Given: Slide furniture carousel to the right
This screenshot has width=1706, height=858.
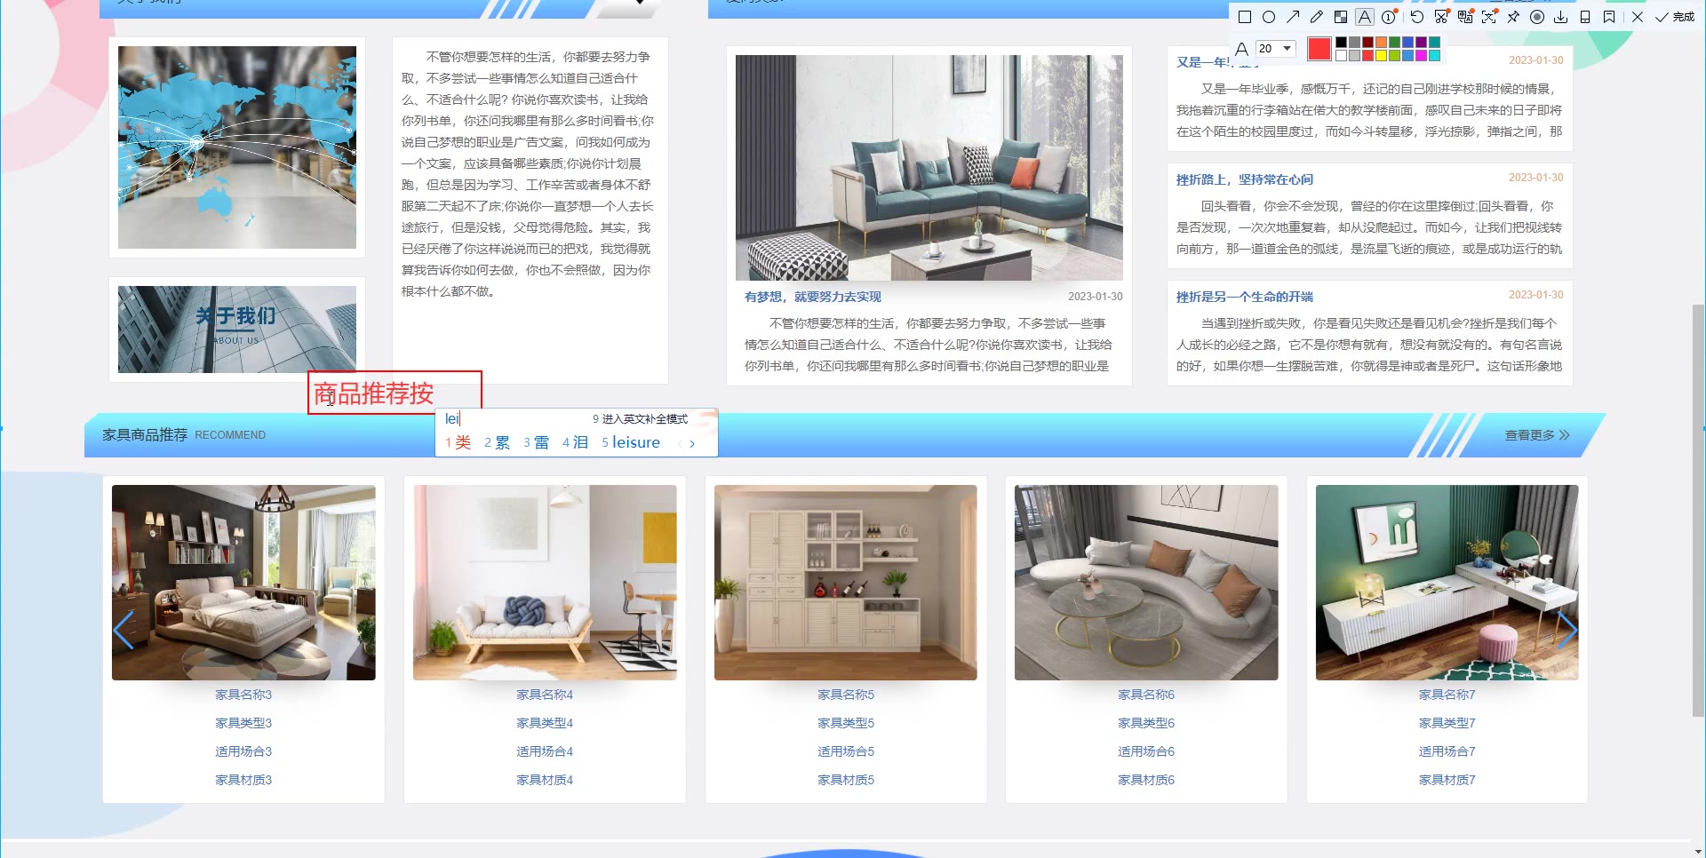Looking at the screenshot, I should click(1567, 631).
